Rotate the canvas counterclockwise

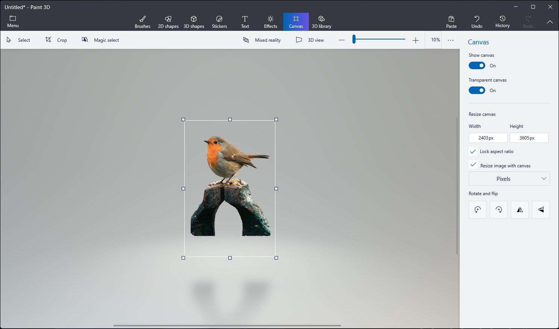(477, 209)
